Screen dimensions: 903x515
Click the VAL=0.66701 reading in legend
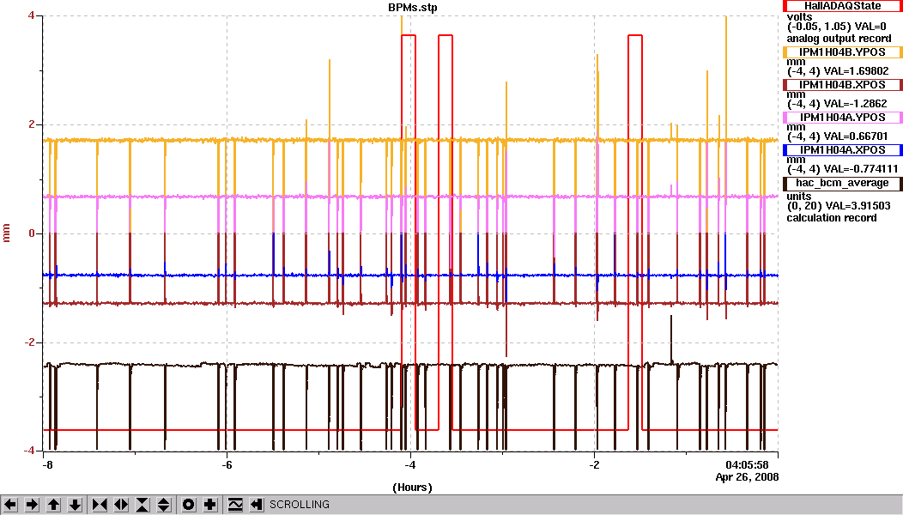(856, 136)
